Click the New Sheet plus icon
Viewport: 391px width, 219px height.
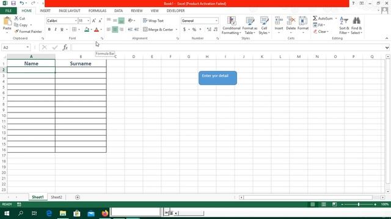click(78, 197)
